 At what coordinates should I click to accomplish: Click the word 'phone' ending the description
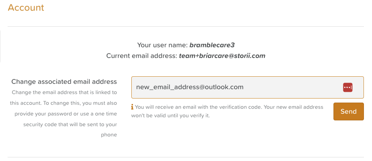click(x=109, y=135)
